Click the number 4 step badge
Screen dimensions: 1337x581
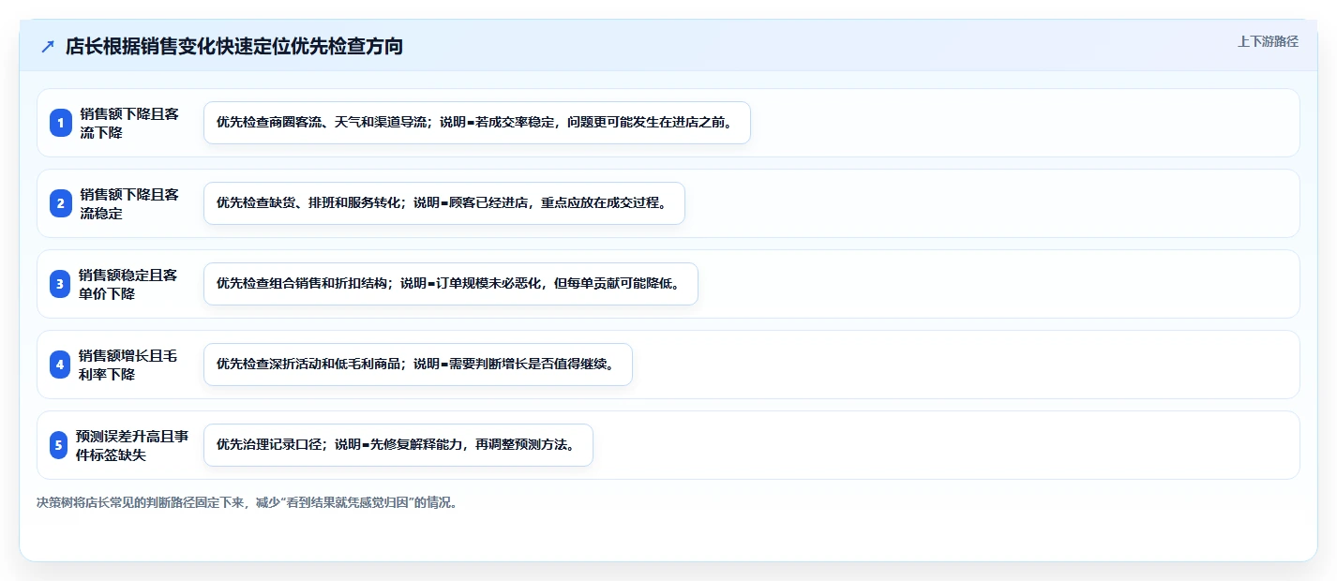click(x=61, y=365)
